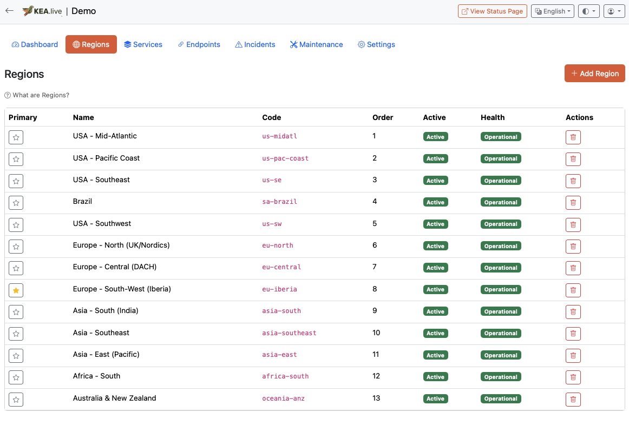The height and width of the screenshot is (432, 629).
Task: Switch to the Services tab
Action: 143,44
